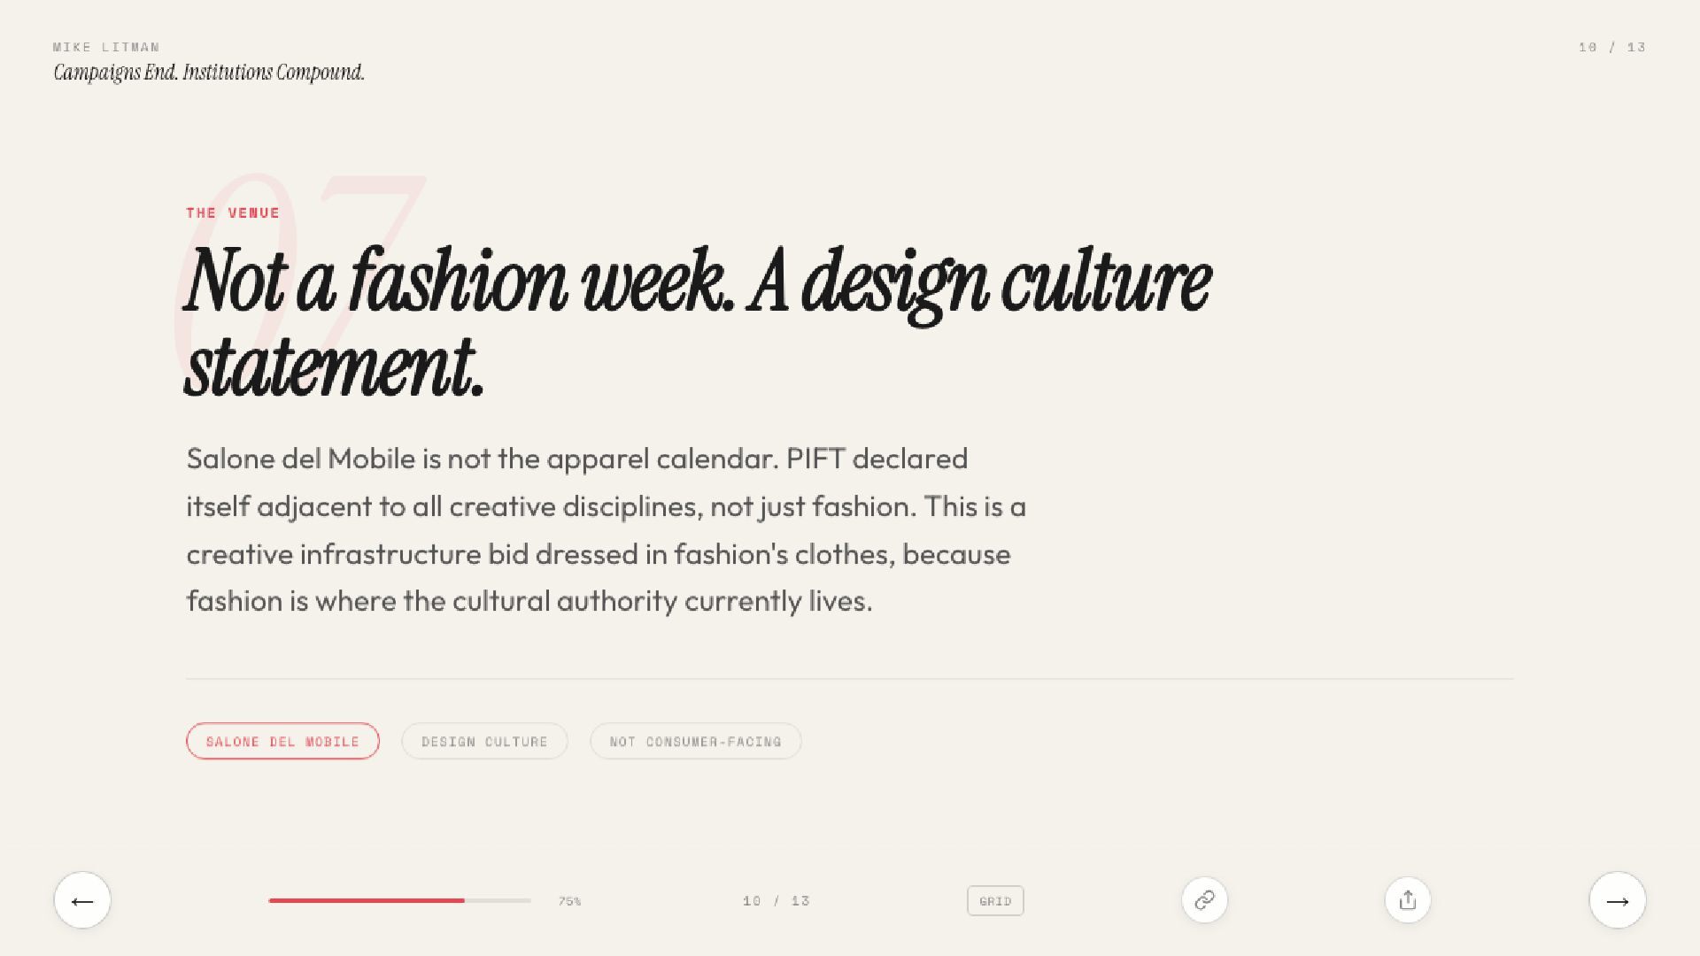Viewport: 1700px width, 956px height.
Task: Click the bottom 10 / 13 slide counter
Action: pyautogui.click(x=777, y=901)
